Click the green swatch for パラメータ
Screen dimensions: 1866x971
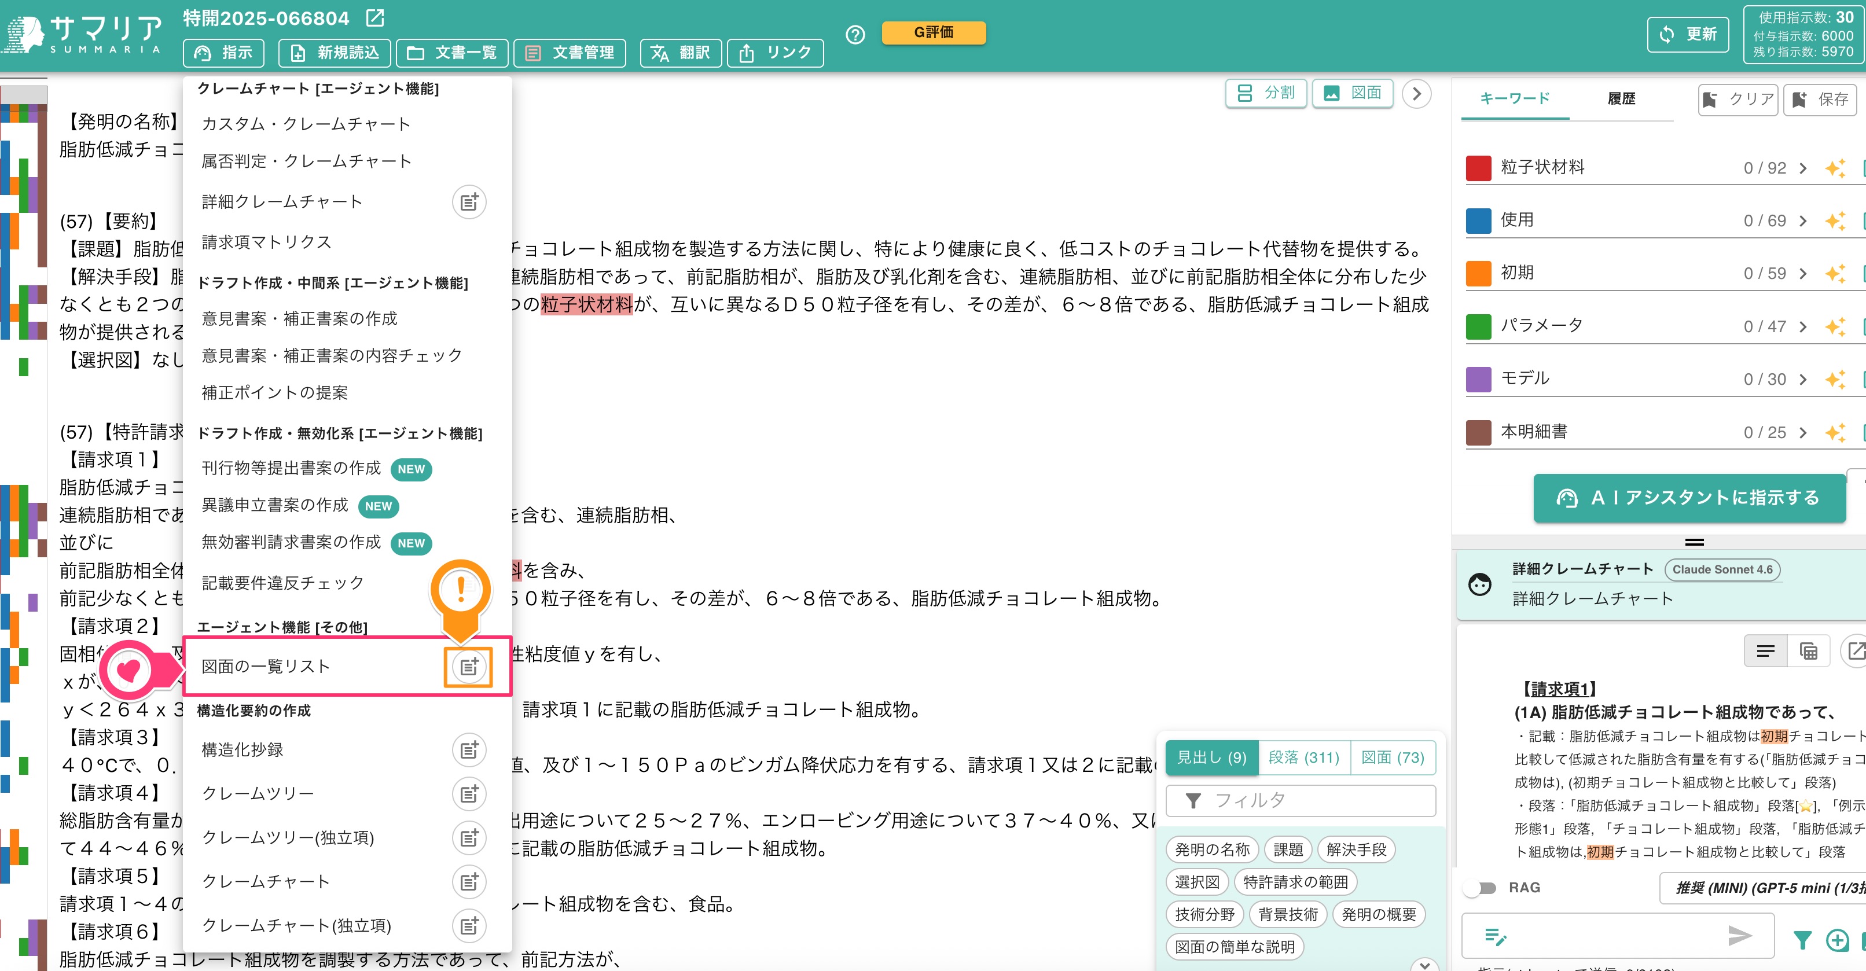click(x=1478, y=326)
